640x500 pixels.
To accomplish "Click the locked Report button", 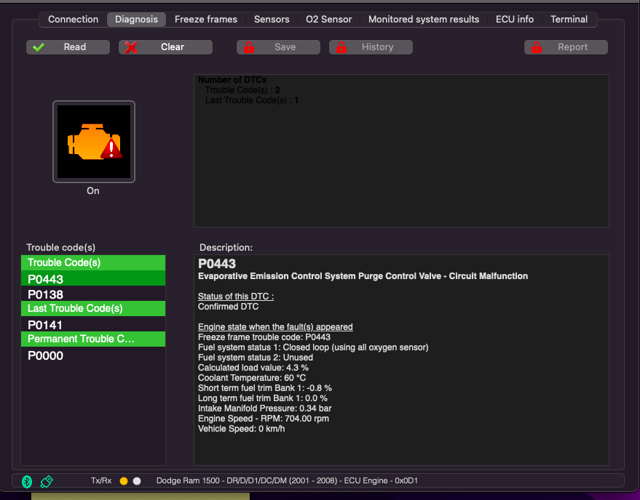I will (x=566, y=47).
